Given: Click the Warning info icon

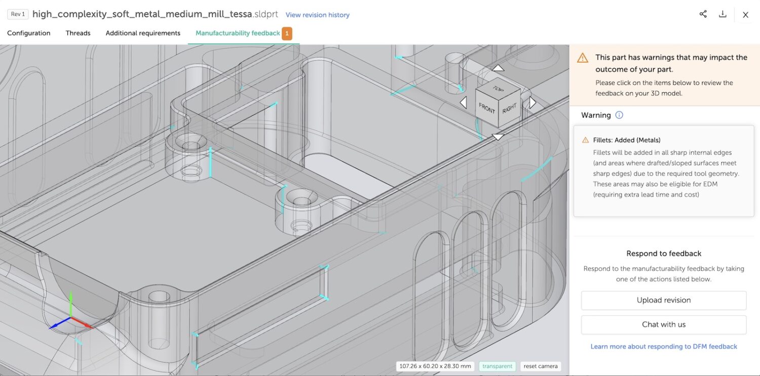Looking at the screenshot, I should (619, 115).
